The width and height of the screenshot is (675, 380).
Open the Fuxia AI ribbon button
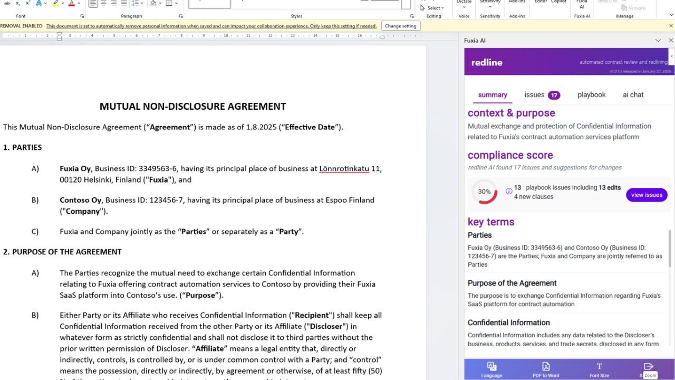[x=582, y=5]
